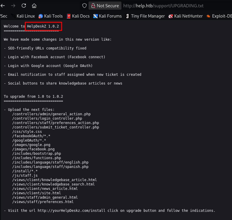Click the Kali Forums favicon
Image resolution: width=232 pixels, height=220 pixels.
point(95,16)
